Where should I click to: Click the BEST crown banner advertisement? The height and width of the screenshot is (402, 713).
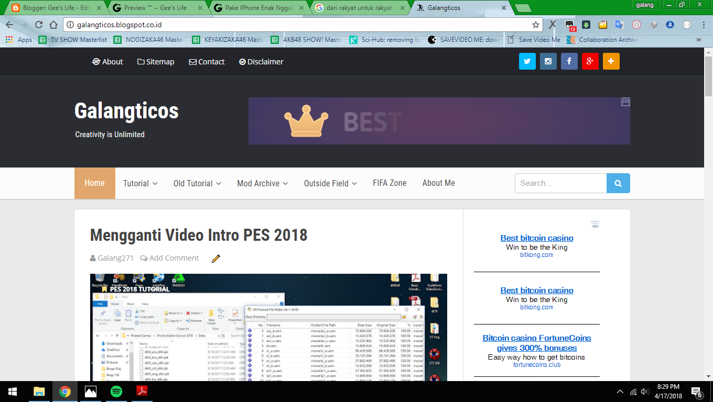[x=439, y=121]
